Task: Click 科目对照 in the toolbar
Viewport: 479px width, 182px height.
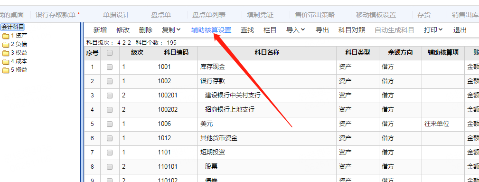Action: (x=352, y=30)
